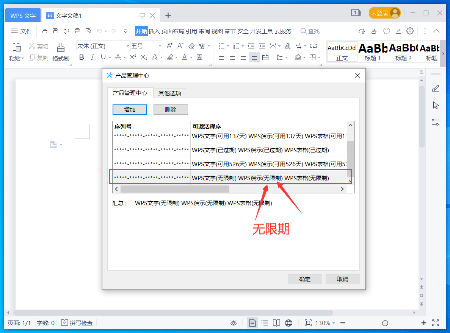Viewport: 450px width, 333px height.
Task: Click the Undo arrow icon
Action: pyautogui.click(x=100, y=31)
